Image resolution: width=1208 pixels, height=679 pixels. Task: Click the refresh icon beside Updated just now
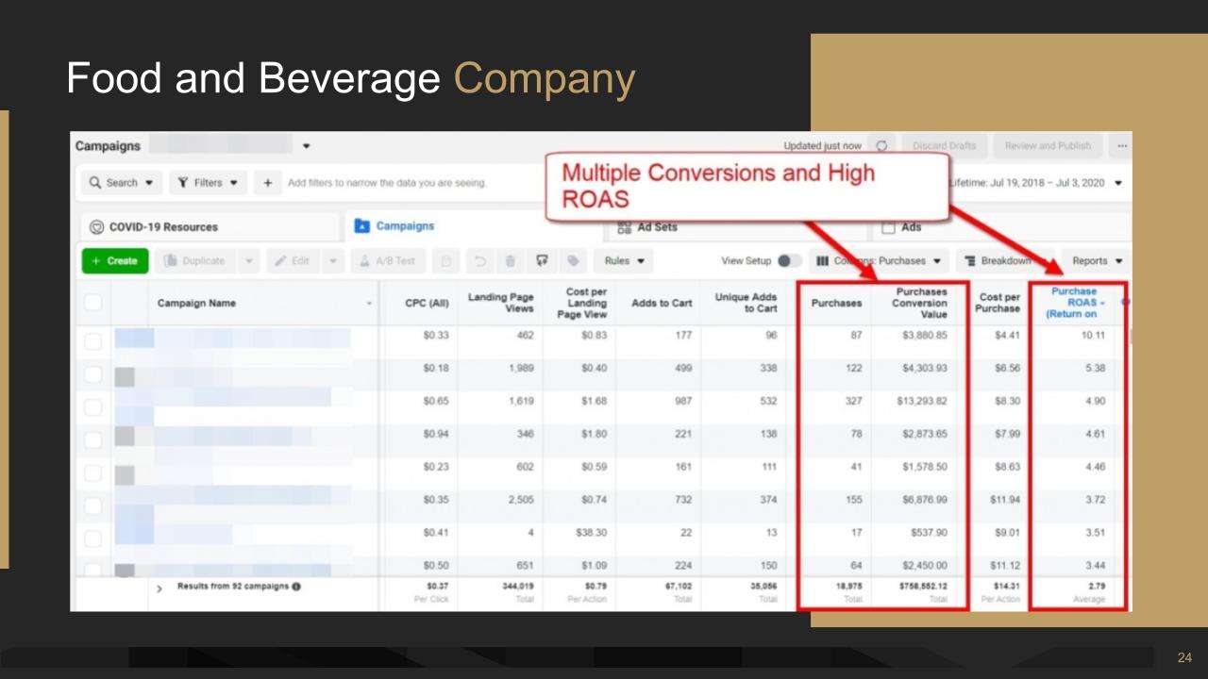[x=881, y=146]
